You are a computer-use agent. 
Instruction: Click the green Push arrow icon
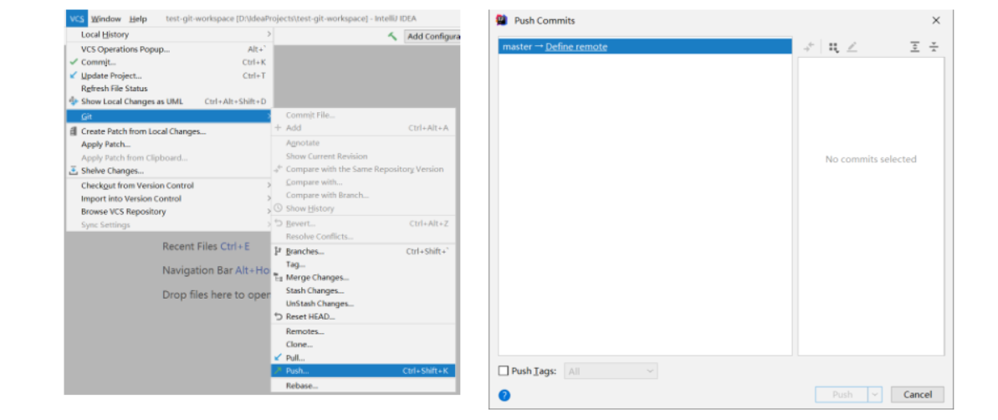point(278,371)
